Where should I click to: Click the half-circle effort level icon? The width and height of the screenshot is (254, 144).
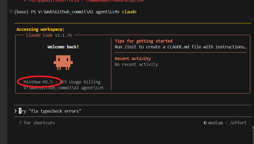click(x=205, y=123)
